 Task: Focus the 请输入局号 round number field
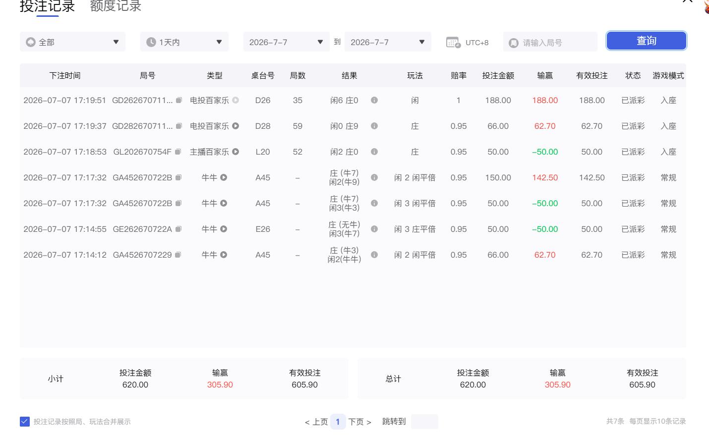point(550,42)
